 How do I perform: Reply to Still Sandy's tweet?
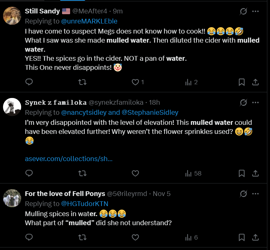click(x=29, y=82)
